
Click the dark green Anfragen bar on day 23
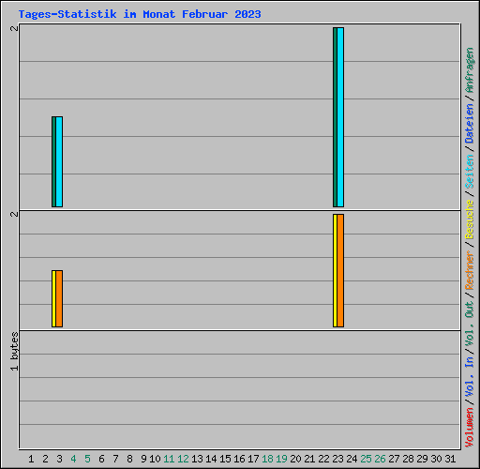pyautogui.click(x=335, y=117)
